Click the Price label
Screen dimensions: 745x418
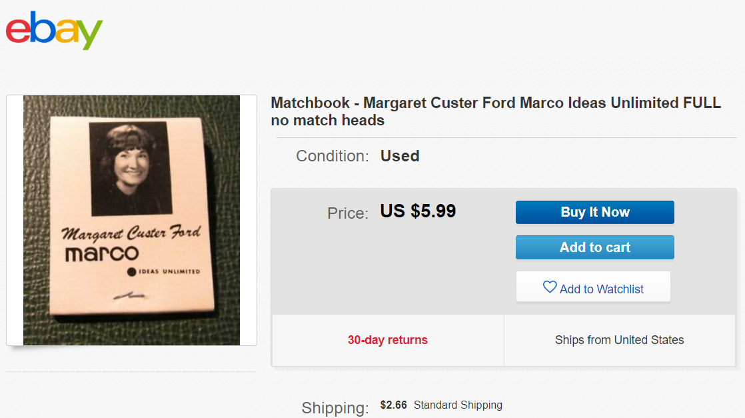point(347,213)
